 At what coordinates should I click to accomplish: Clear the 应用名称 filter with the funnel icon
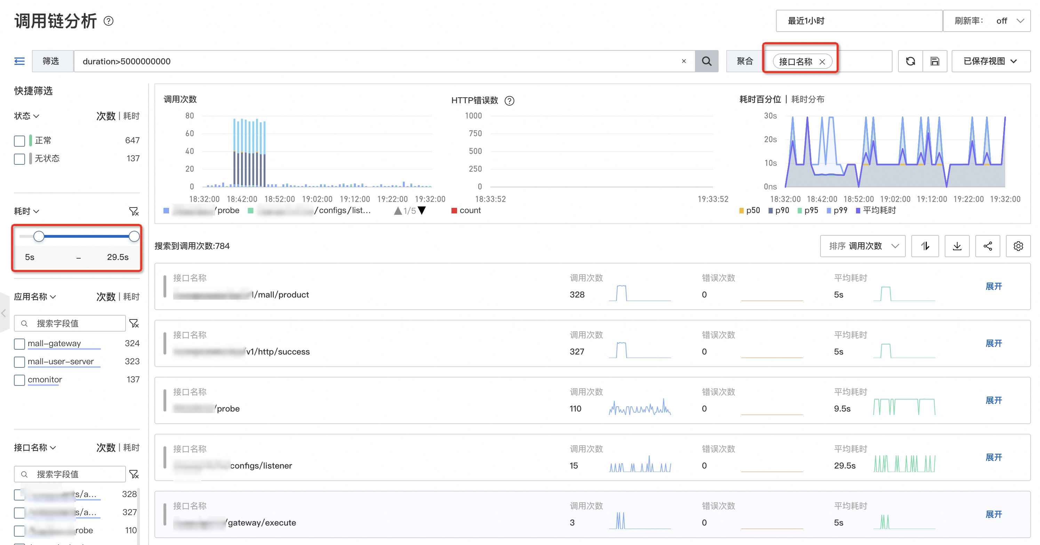[134, 323]
